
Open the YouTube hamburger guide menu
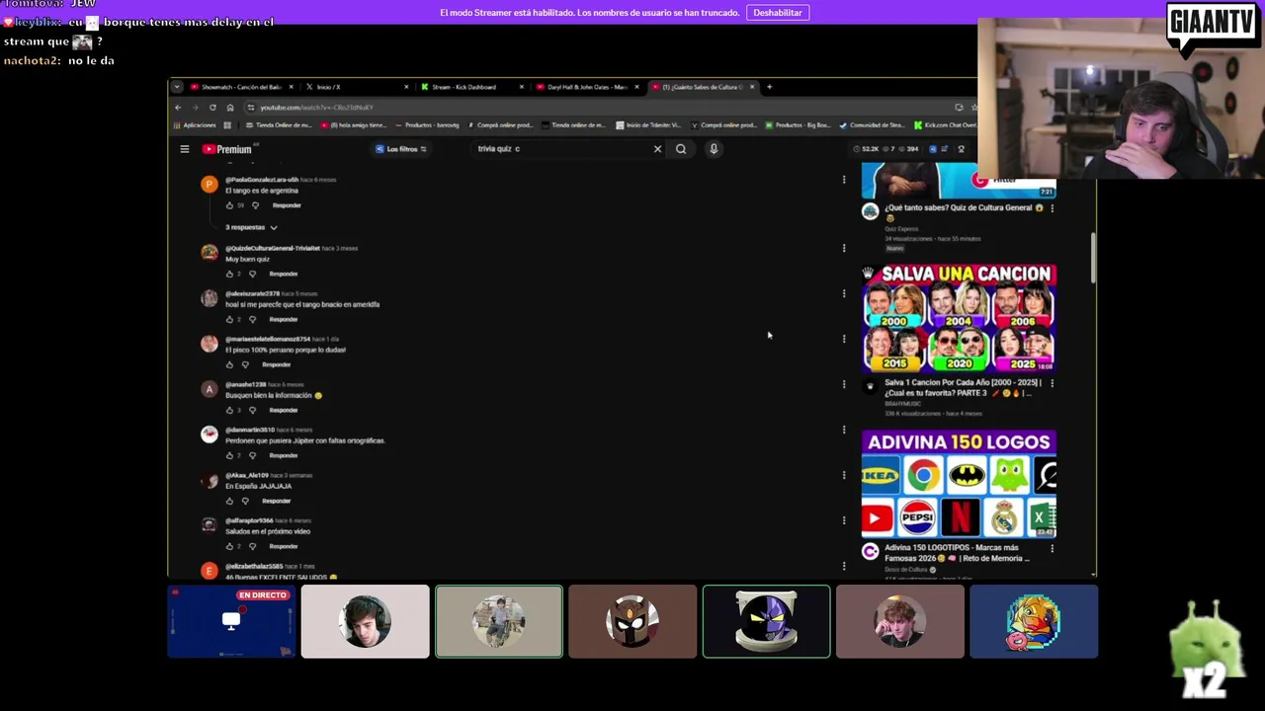point(184,149)
